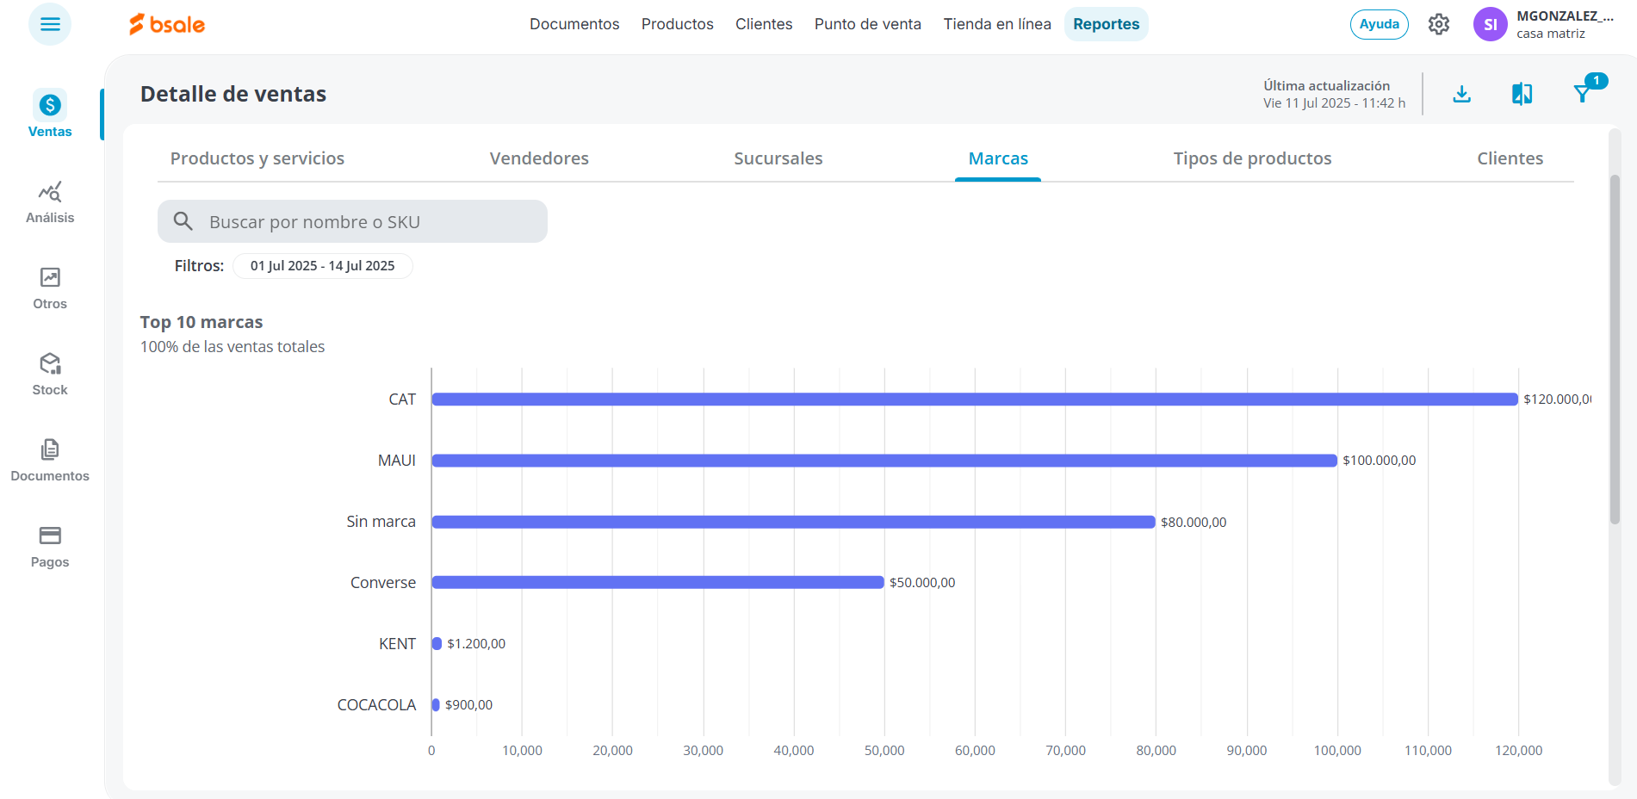Open the settings gear

1439,24
